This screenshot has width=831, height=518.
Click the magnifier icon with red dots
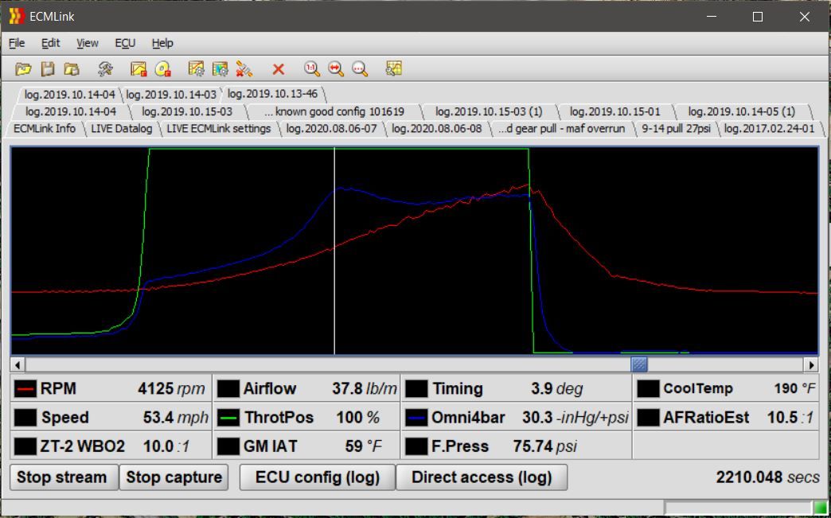point(360,69)
